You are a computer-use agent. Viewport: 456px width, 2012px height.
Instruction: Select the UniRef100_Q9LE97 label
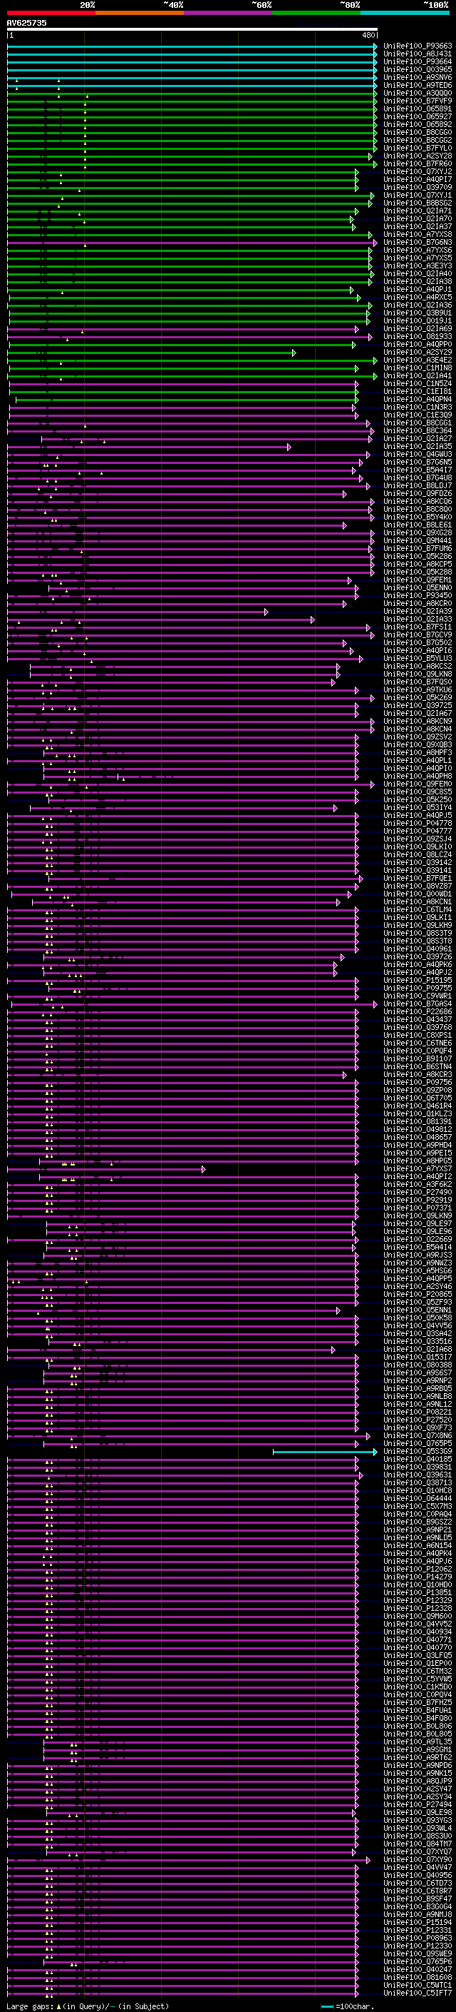pos(418,1224)
